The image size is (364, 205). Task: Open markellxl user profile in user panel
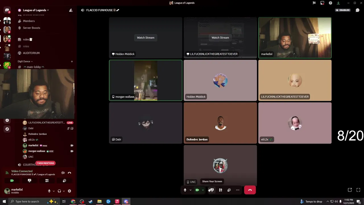[17, 191]
